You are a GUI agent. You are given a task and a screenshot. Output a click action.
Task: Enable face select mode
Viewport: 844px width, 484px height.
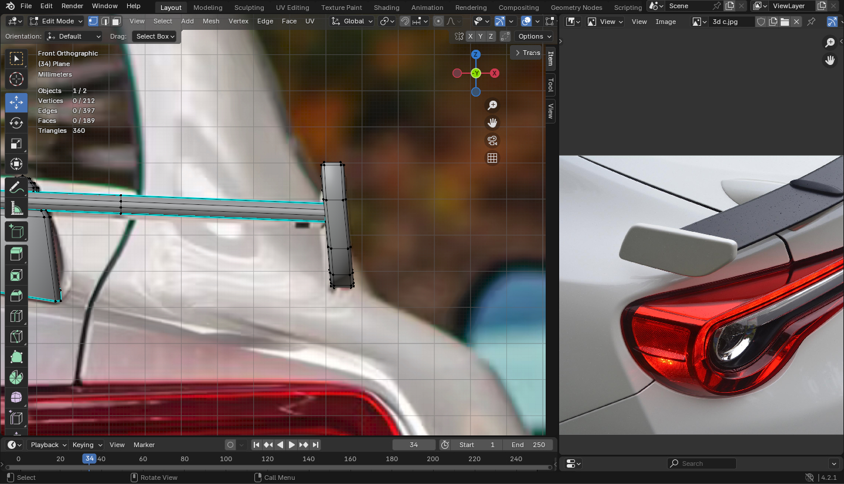(116, 21)
